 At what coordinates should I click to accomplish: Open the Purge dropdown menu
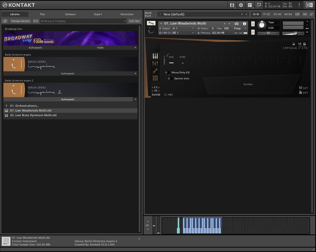(x=240, y=28)
